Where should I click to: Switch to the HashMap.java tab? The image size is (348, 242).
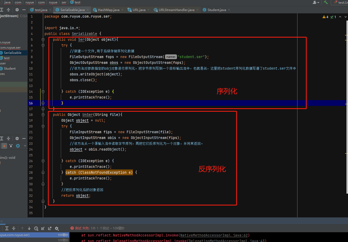pyautogui.click(x=108, y=10)
